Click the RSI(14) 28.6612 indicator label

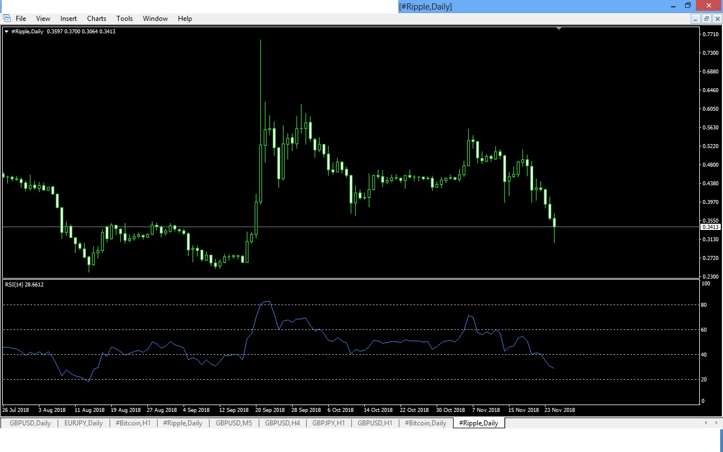(x=24, y=285)
